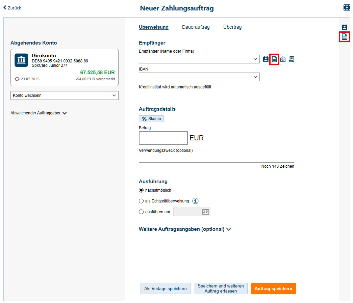Switch to the Übertrag tab
The image size is (353, 303).
click(x=232, y=27)
